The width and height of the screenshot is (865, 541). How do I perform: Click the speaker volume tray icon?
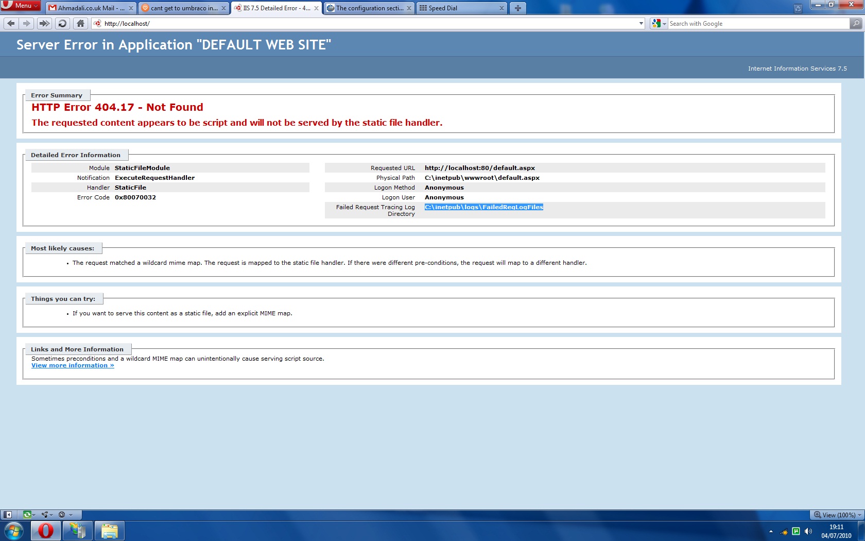coord(808,531)
